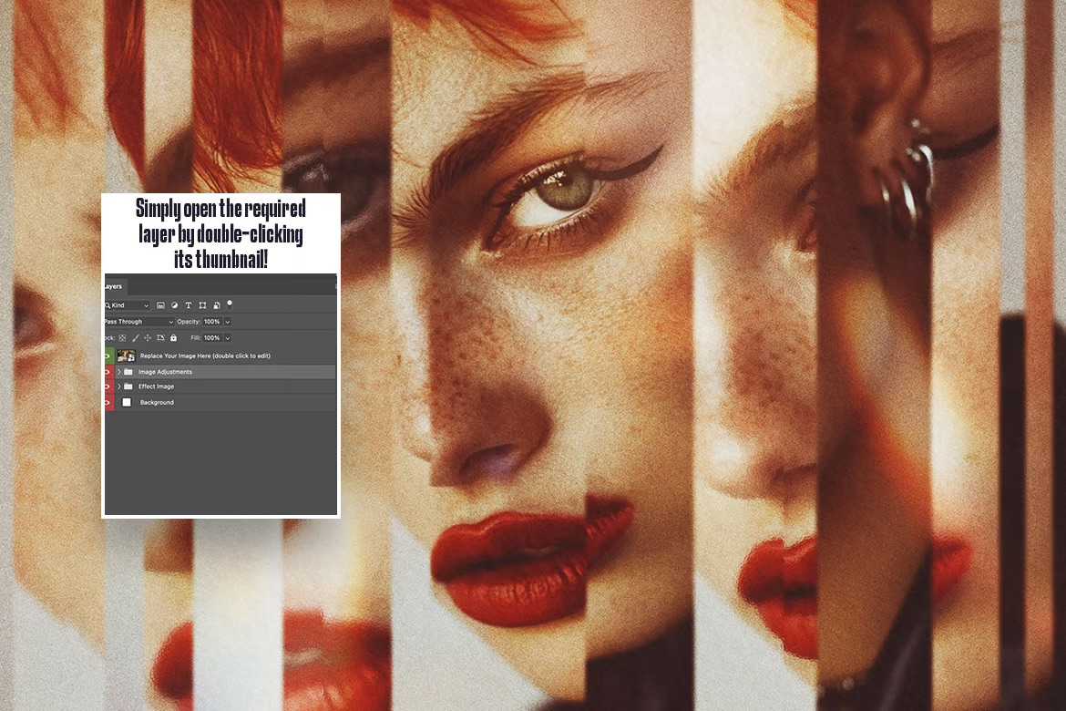
Task: Filter layers using the adjustment layers icon
Action: (x=174, y=305)
